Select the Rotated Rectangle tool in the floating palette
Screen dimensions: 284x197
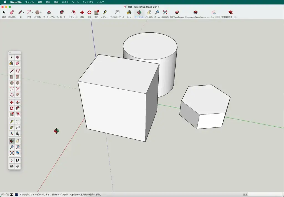17,77
